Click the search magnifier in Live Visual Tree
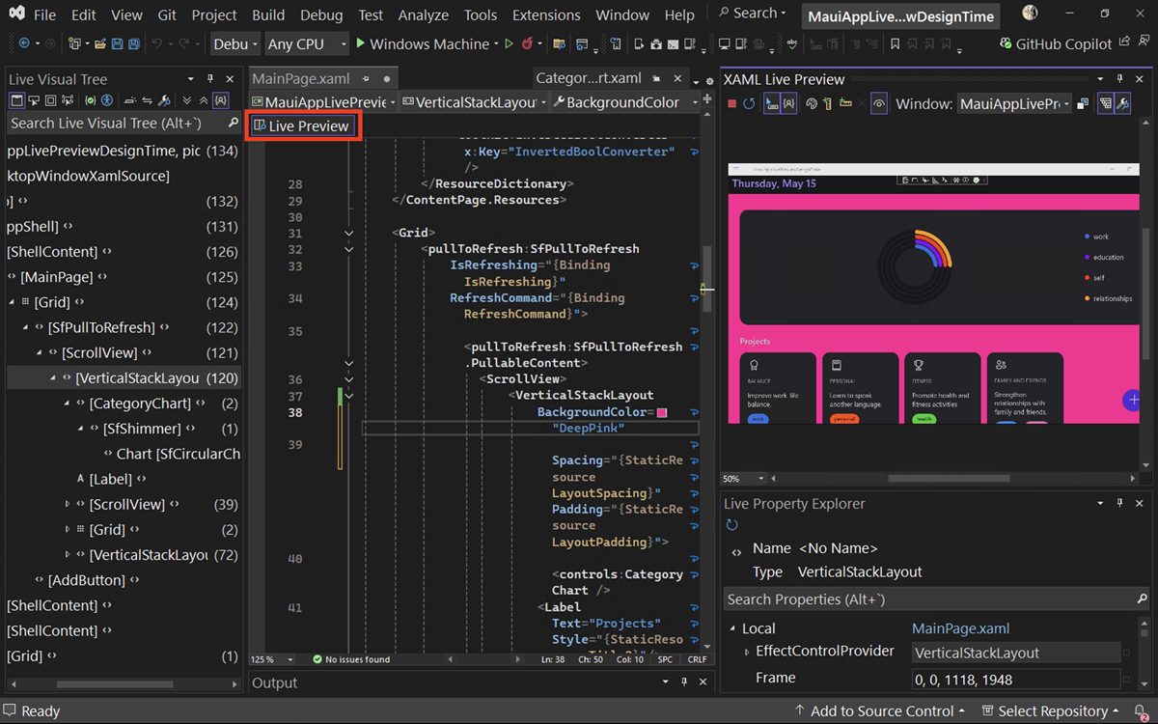Viewport: 1158px width, 724px height. [x=234, y=122]
